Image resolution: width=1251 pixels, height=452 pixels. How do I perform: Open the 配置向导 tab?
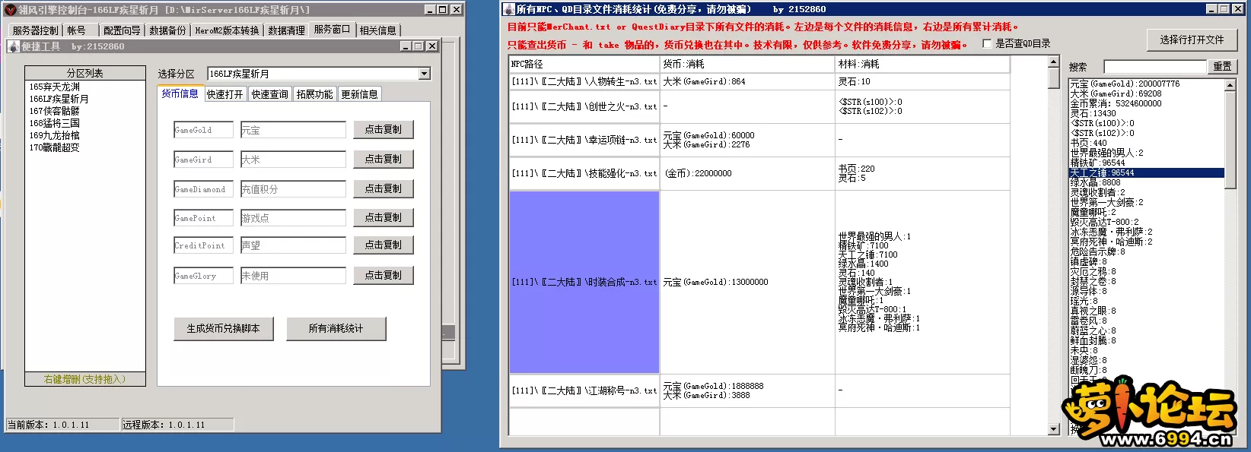click(x=122, y=30)
